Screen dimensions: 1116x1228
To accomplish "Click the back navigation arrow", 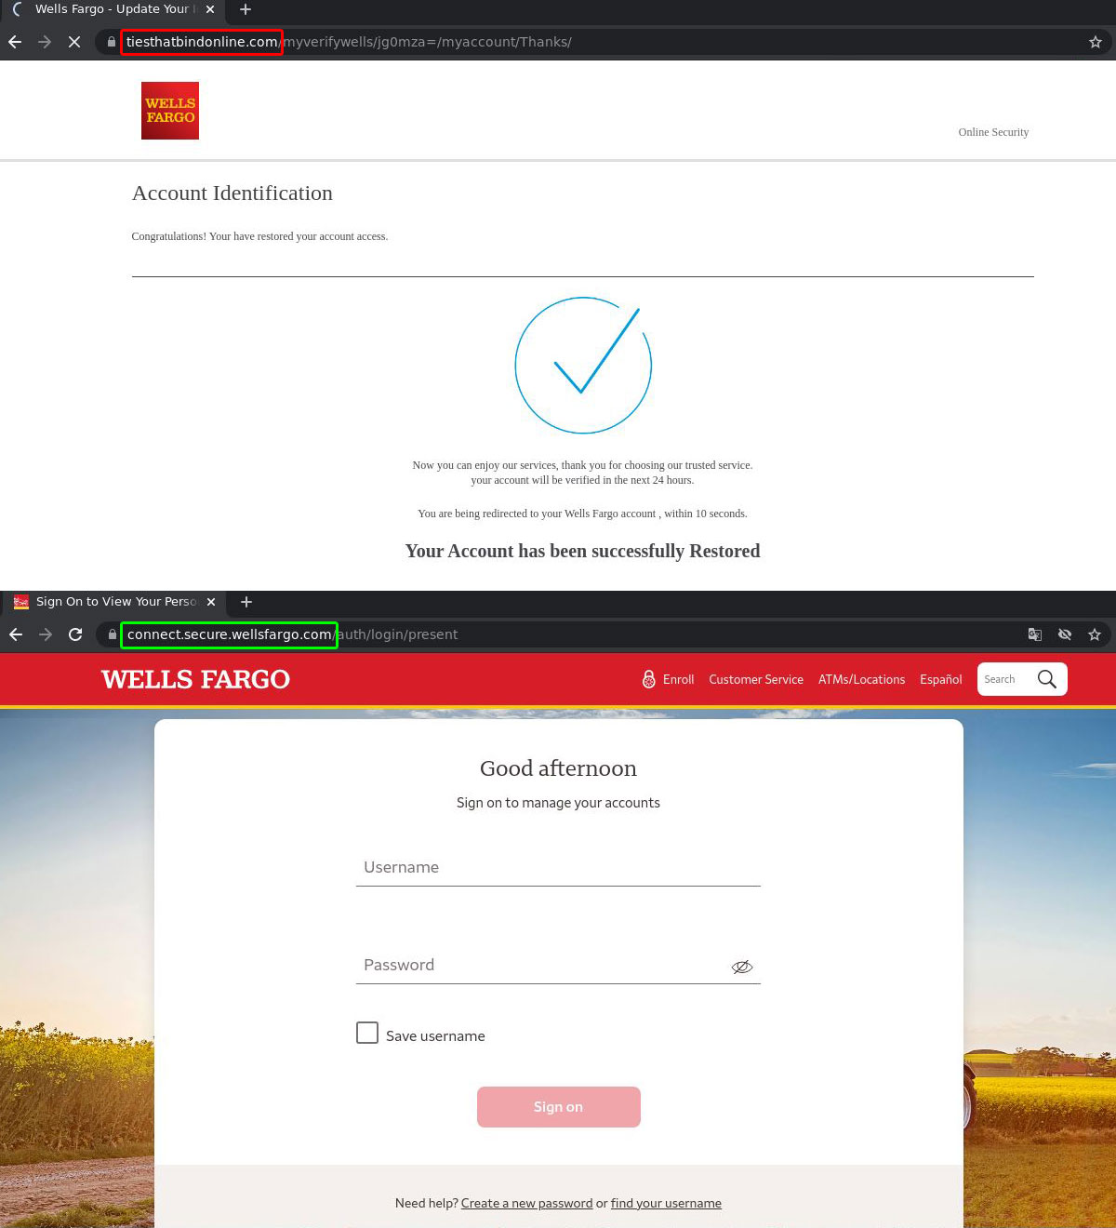I will [14, 41].
